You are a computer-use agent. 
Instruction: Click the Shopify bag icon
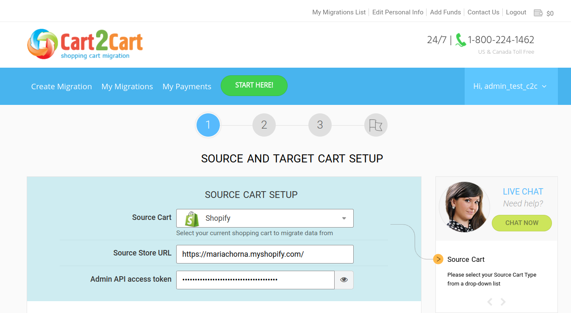click(x=192, y=219)
